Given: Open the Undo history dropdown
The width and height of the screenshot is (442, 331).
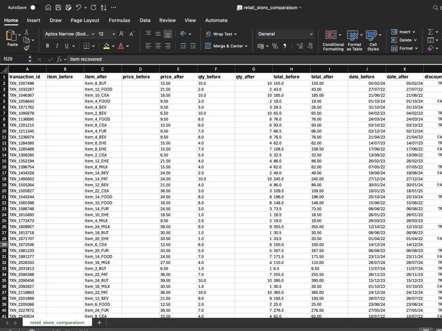Looking at the screenshot, I should tap(85, 8).
